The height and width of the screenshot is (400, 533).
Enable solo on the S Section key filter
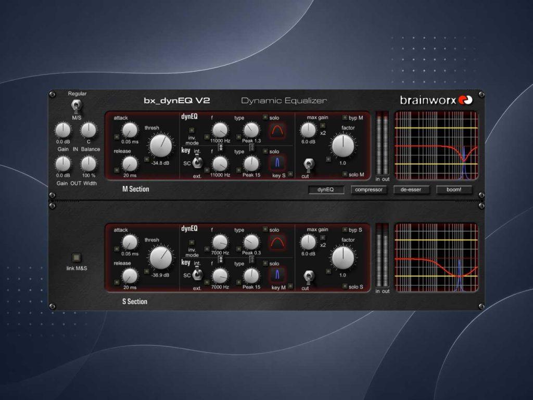click(265, 263)
